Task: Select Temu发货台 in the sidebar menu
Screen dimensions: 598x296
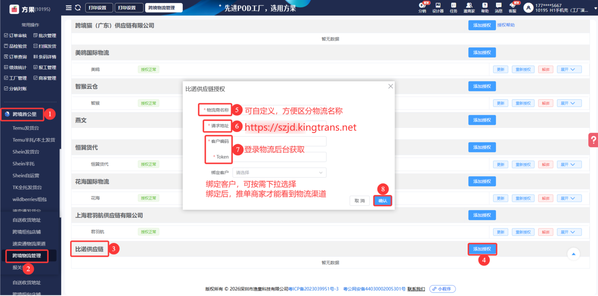Action: point(26,128)
